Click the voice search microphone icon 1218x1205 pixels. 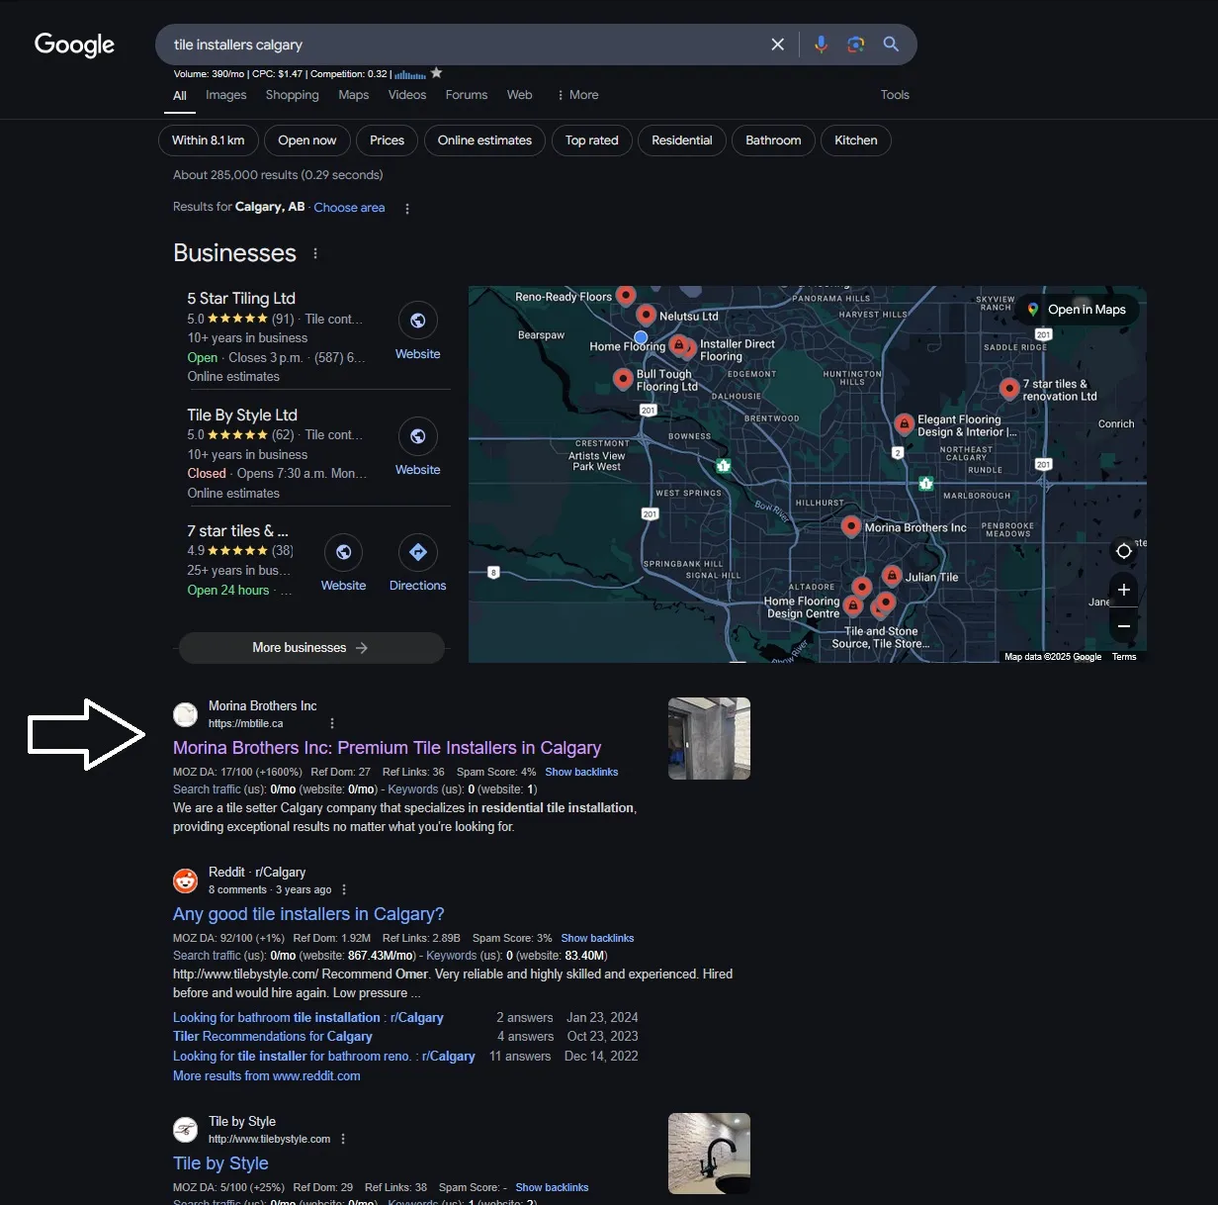(821, 44)
